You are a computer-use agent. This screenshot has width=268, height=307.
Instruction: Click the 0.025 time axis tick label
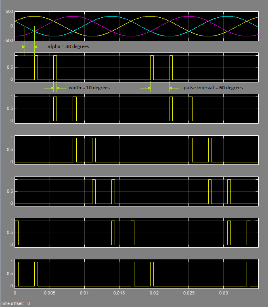[x=189, y=293]
